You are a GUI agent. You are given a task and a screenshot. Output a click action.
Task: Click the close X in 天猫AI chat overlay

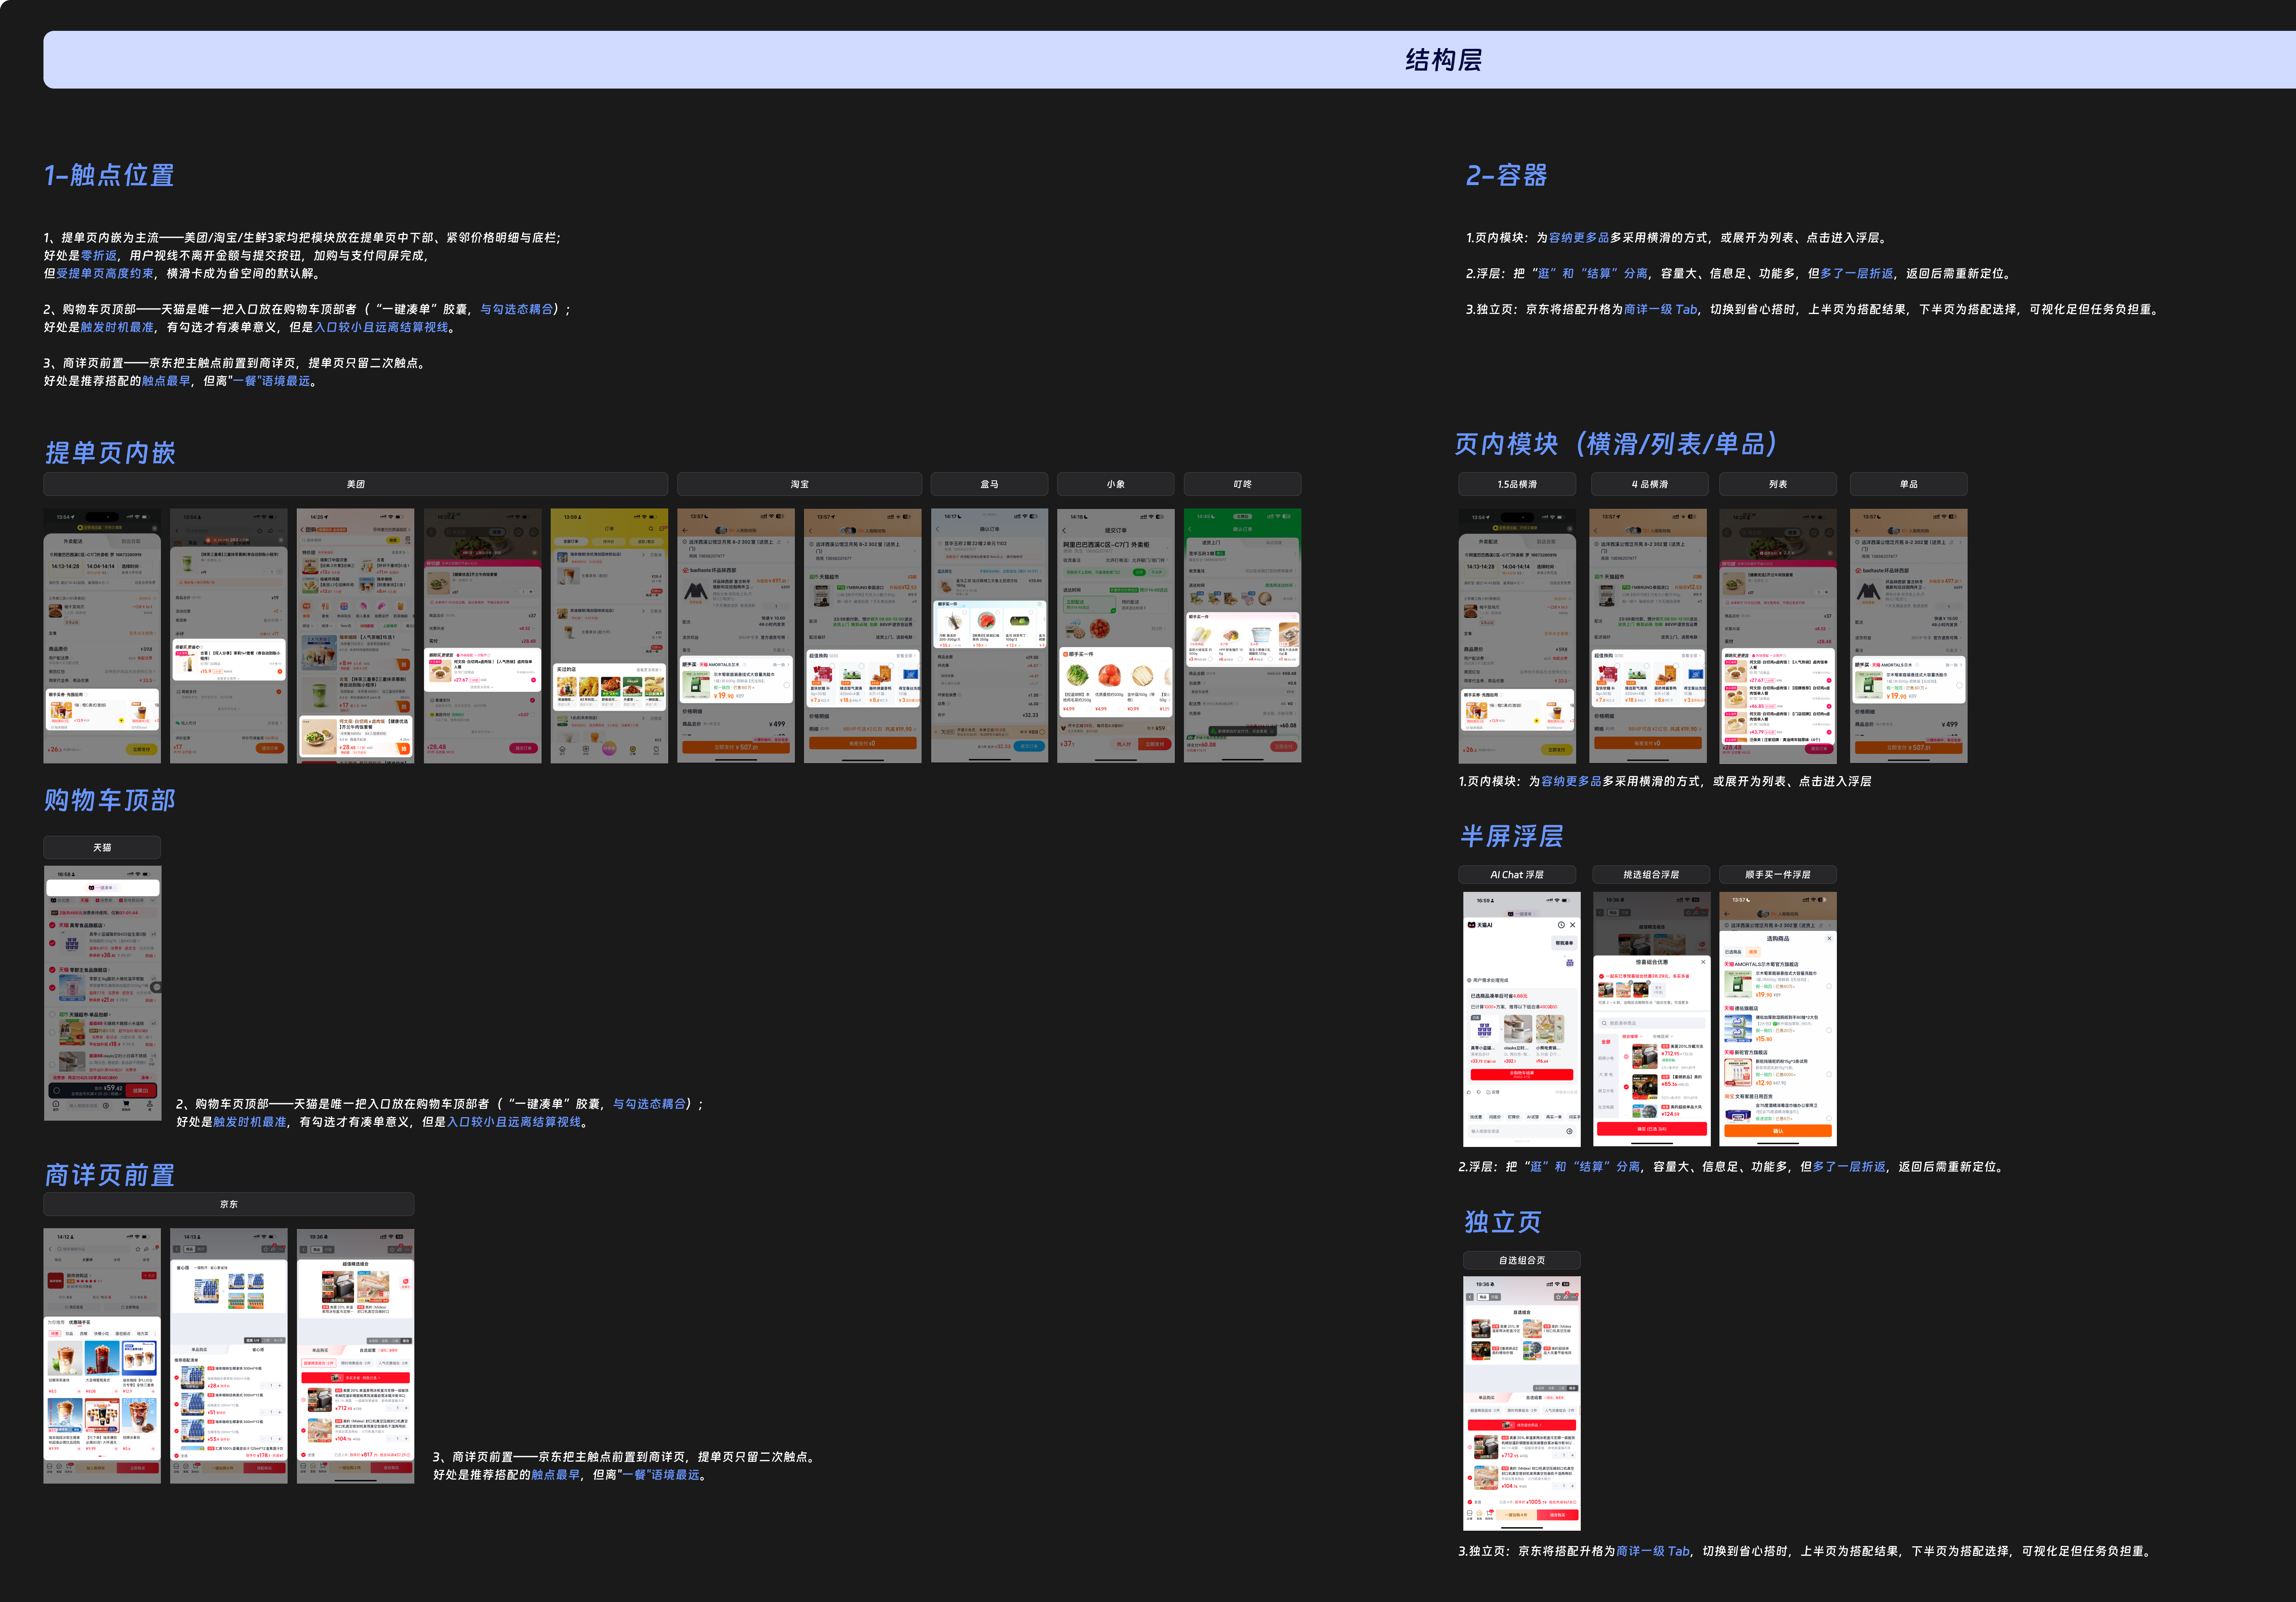(x=1573, y=925)
